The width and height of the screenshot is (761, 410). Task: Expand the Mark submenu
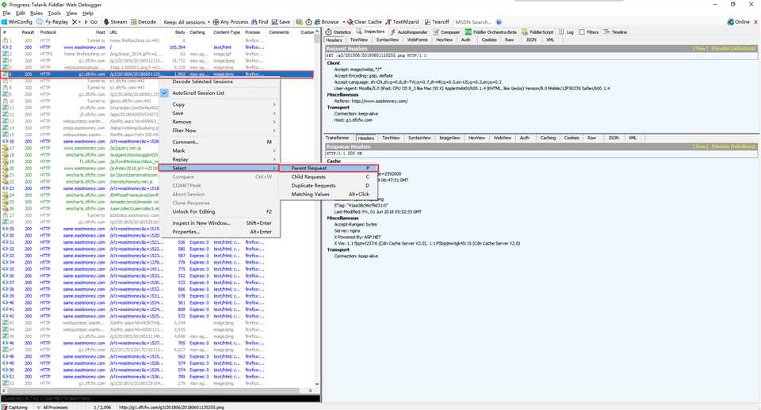pyautogui.click(x=220, y=150)
